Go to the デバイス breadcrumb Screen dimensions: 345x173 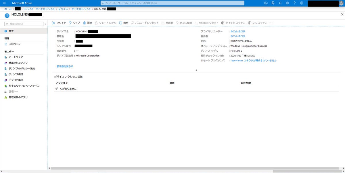63,9
